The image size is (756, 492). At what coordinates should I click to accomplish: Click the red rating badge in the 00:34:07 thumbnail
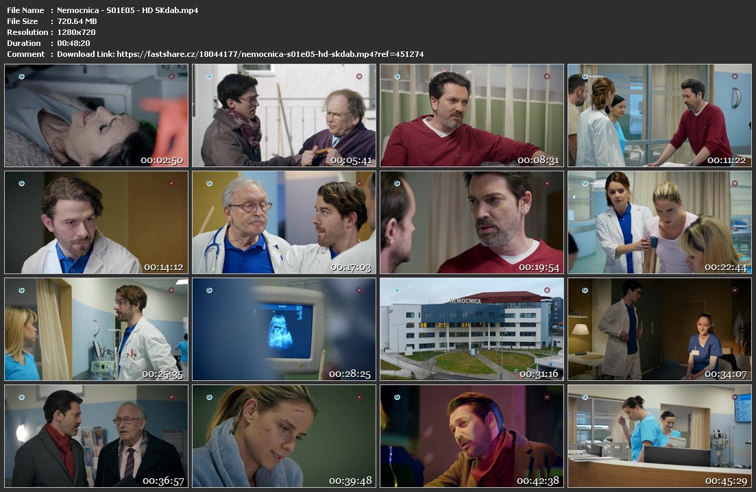[x=734, y=291]
